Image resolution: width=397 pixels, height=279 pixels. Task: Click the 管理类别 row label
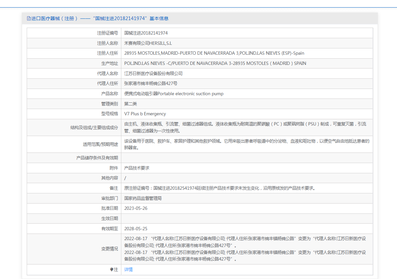[x=109, y=104]
